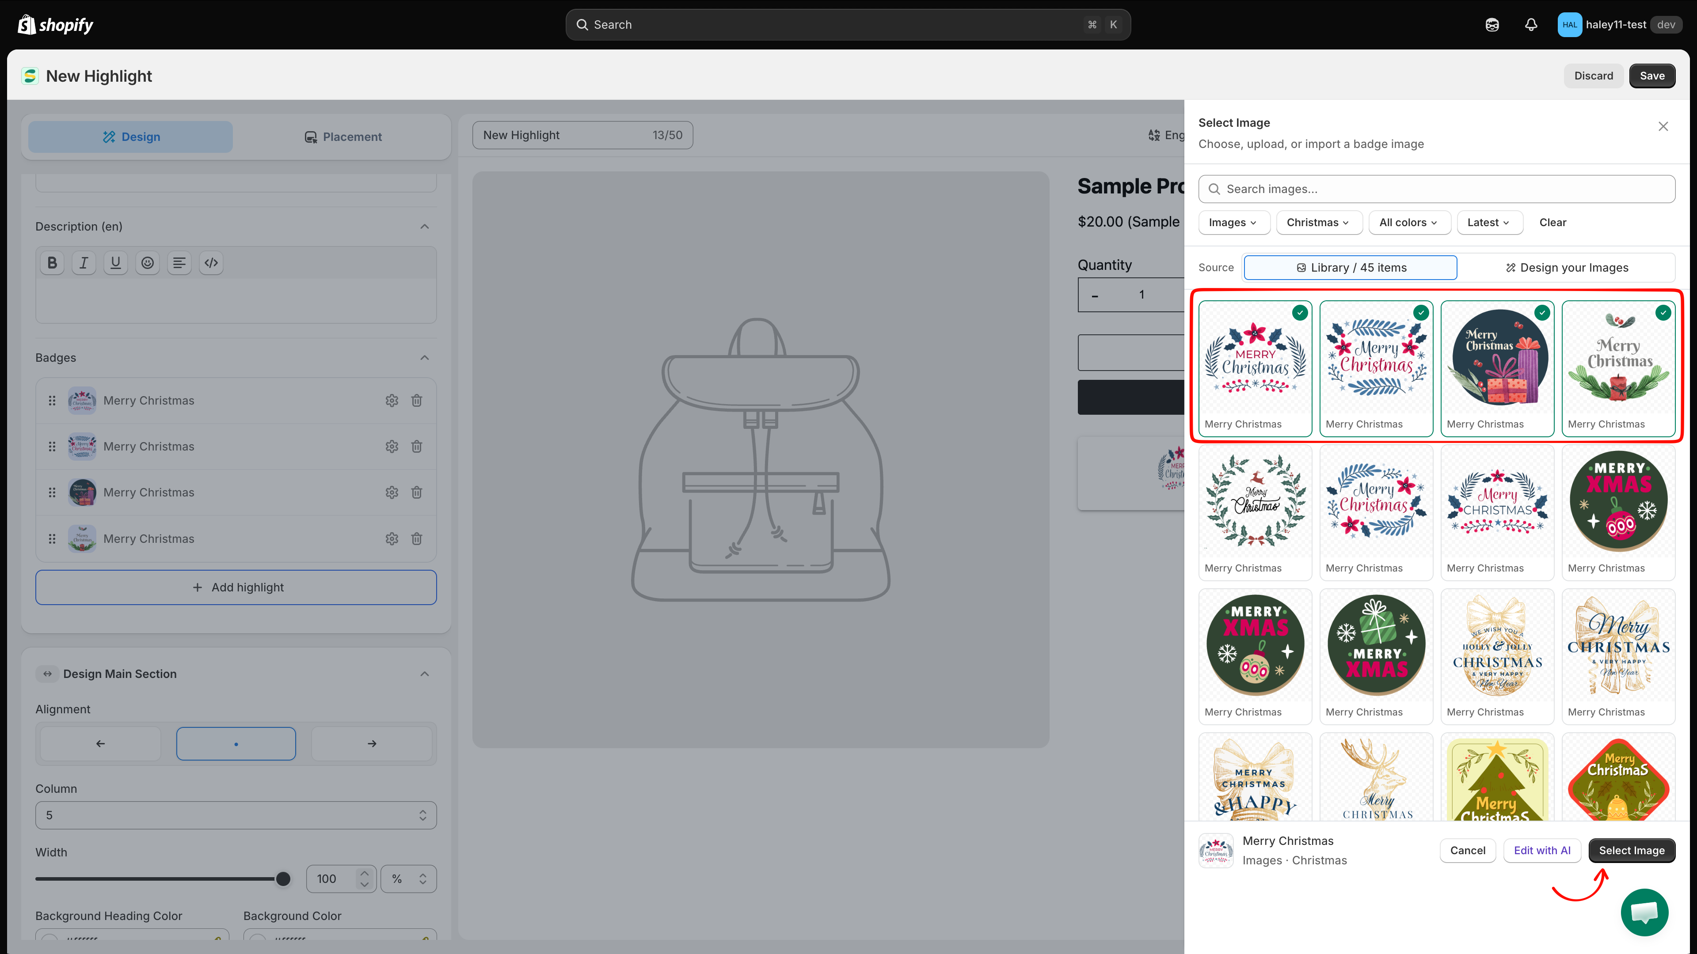1697x954 pixels.
Task: Open the HAL account avatar
Action: (x=1569, y=25)
